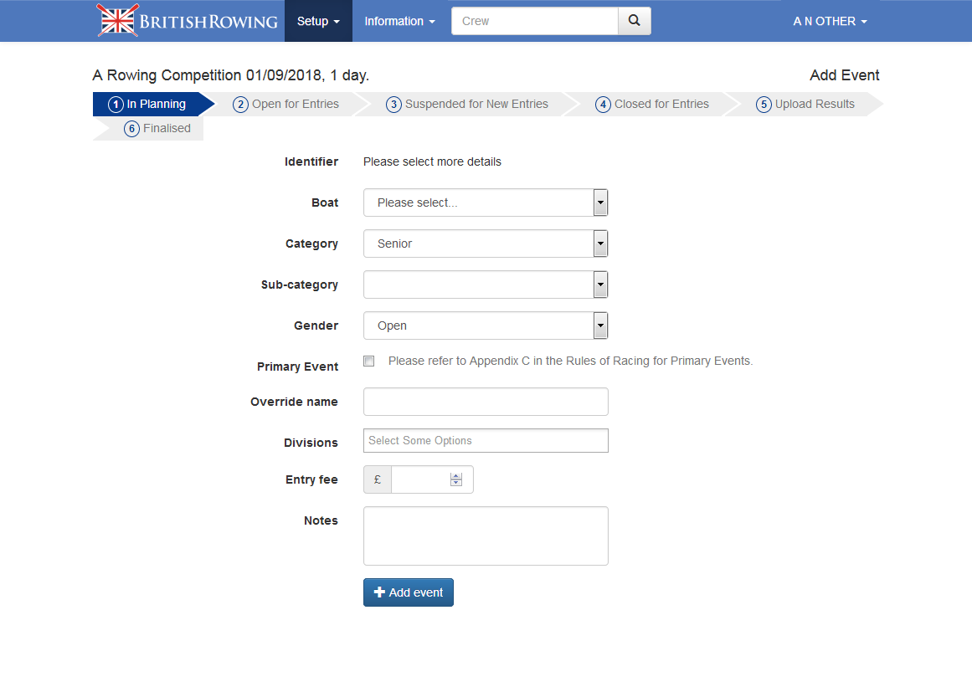972x692 pixels.
Task: Click the magnifying glass search icon
Action: tap(634, 21)
